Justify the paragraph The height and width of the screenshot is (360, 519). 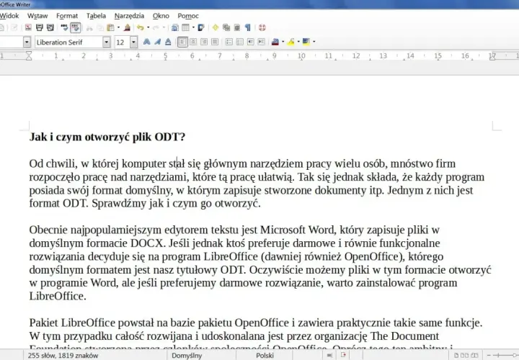215,42
